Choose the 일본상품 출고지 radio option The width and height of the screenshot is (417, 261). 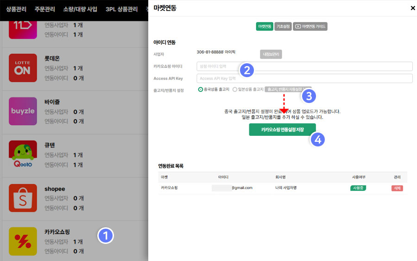click(x=235, y=90)
